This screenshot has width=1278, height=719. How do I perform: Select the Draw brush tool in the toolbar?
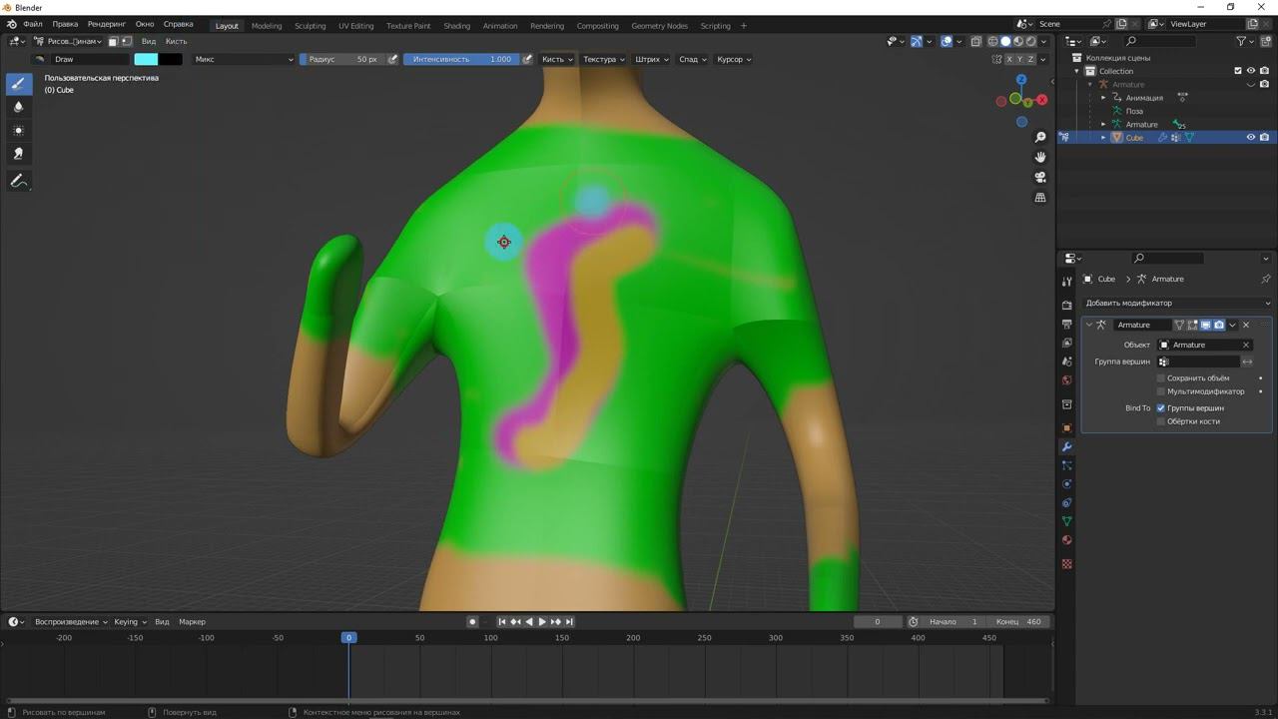[18, 84]
